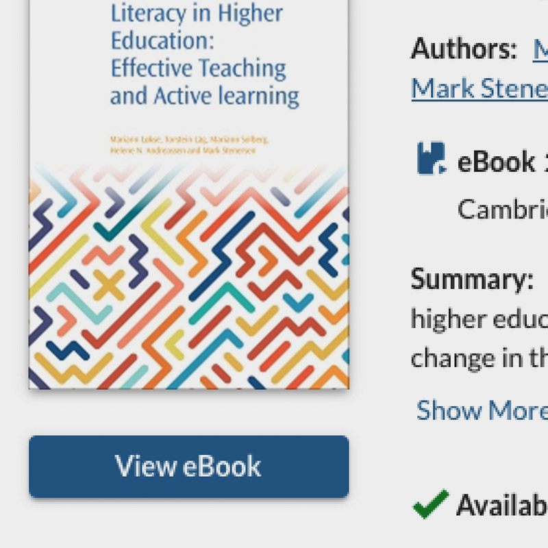548x548 pixels.
Task: Click the Summary heading
Action: tap(472, 279)
